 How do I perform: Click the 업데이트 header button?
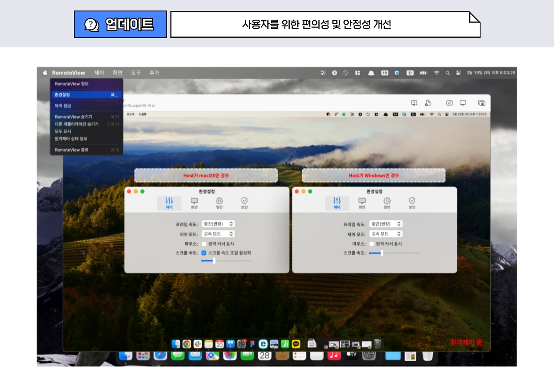click(120, 24)
